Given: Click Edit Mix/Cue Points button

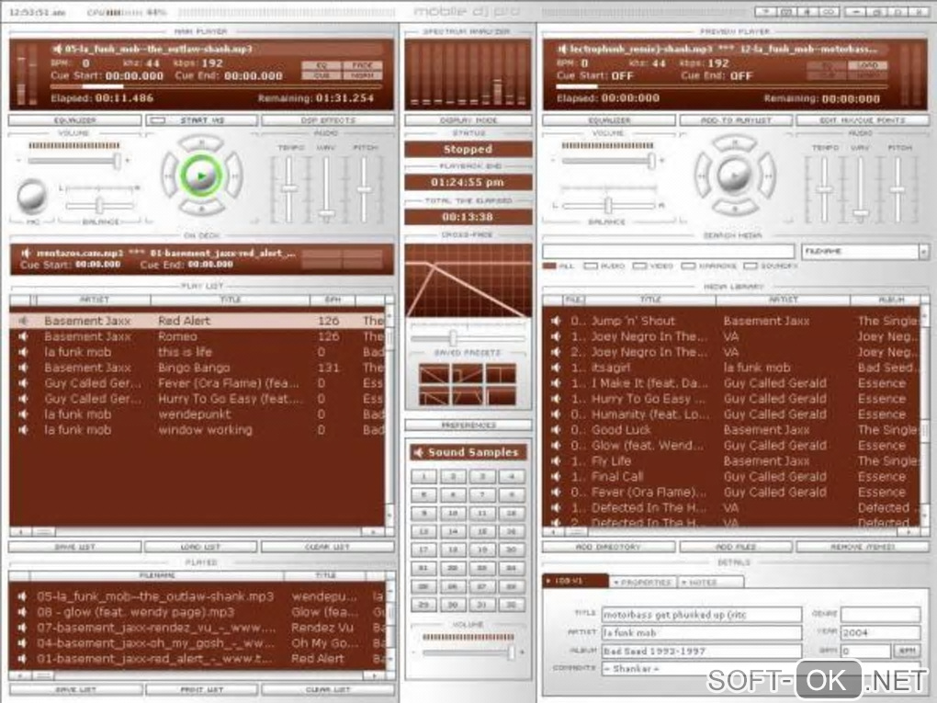Looking at the screenshot, I should tap(862, 120).
